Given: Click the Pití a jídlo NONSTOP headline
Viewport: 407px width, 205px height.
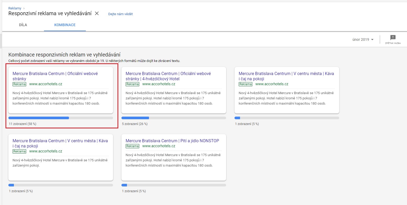Looking at the screenshot, I should 172,141.
